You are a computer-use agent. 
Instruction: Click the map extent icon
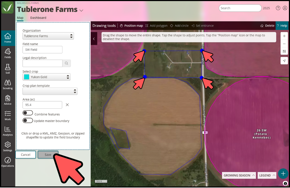pos(284,51)
